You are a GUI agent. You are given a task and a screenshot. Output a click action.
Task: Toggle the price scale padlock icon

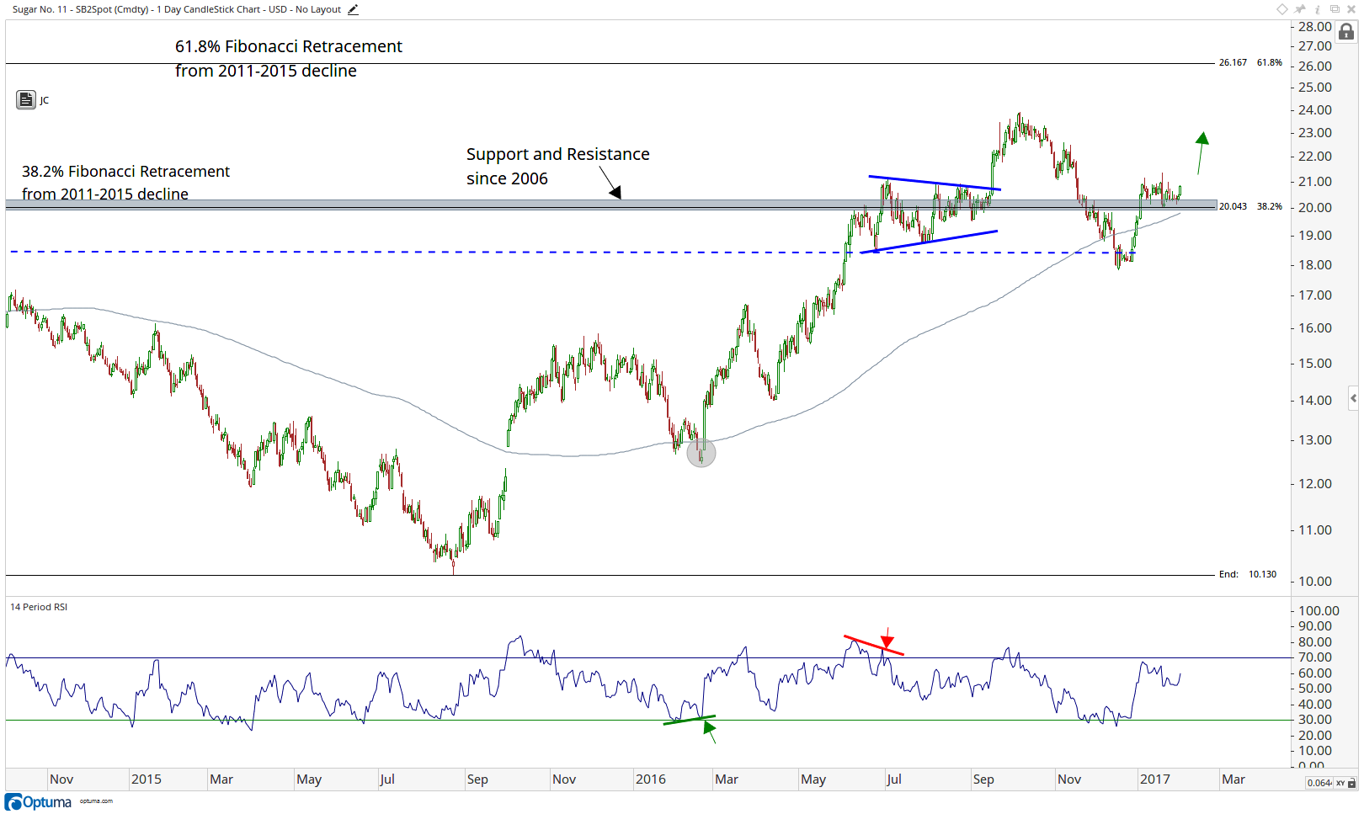pyautogui.click(x=1346, y=32)
